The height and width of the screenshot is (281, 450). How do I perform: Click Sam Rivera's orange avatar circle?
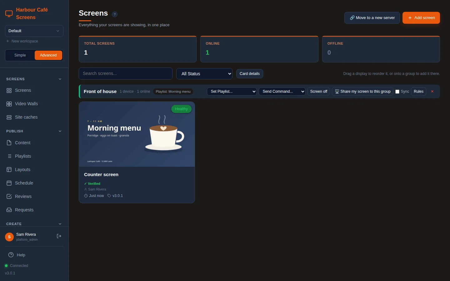coord(9,237)
